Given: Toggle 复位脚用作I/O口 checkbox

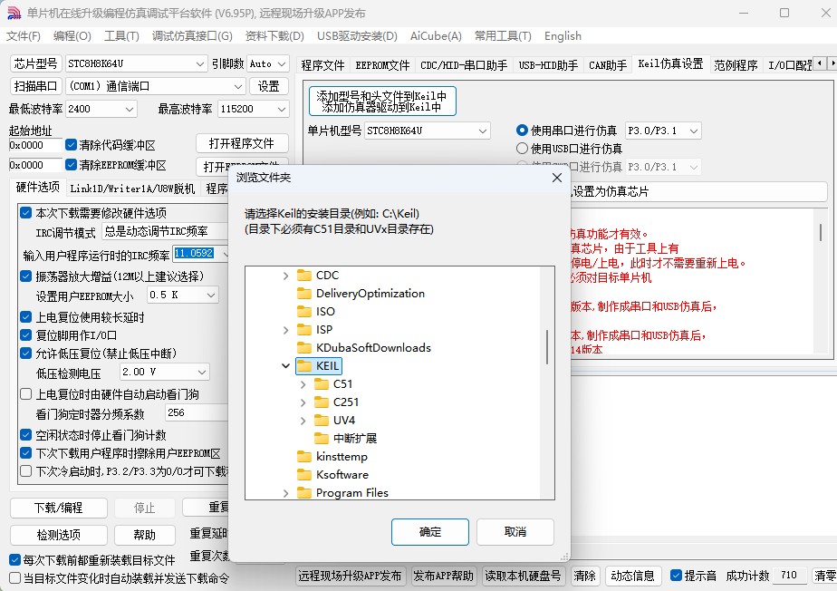Looking at the screenshot, I should tap(25, 335).
